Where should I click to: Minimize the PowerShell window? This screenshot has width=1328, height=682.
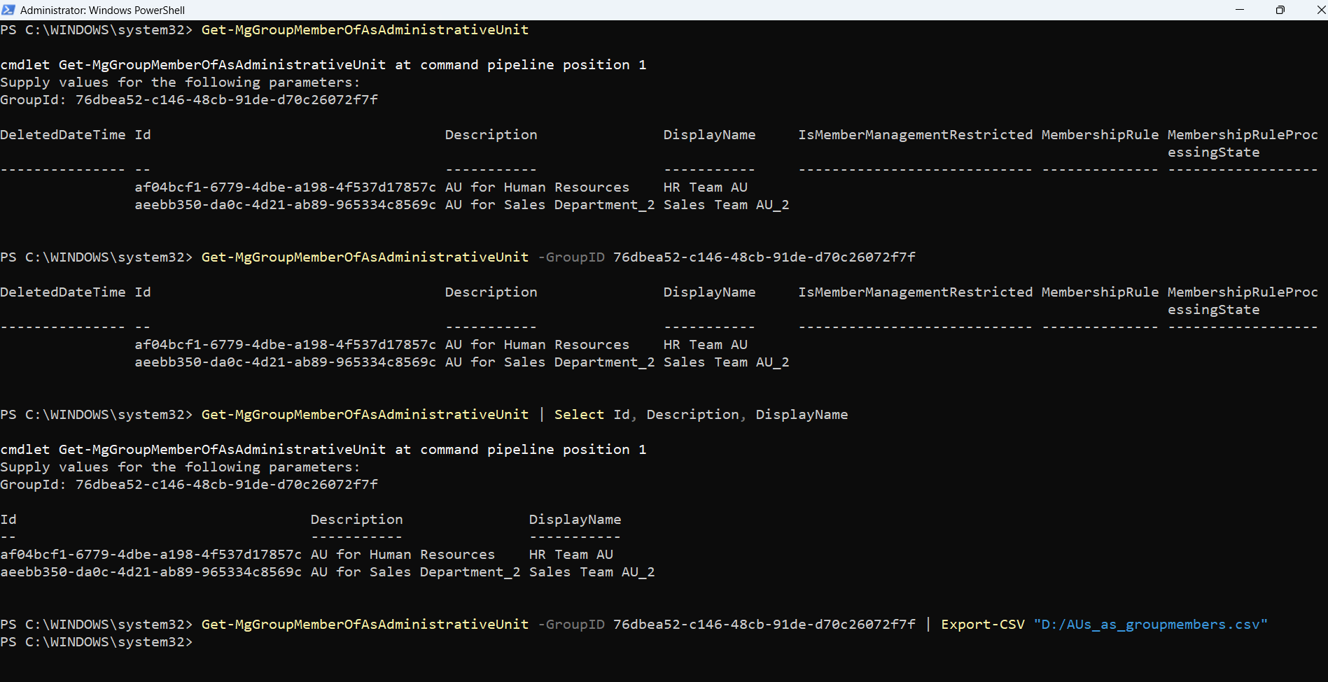pos(1239,10)
